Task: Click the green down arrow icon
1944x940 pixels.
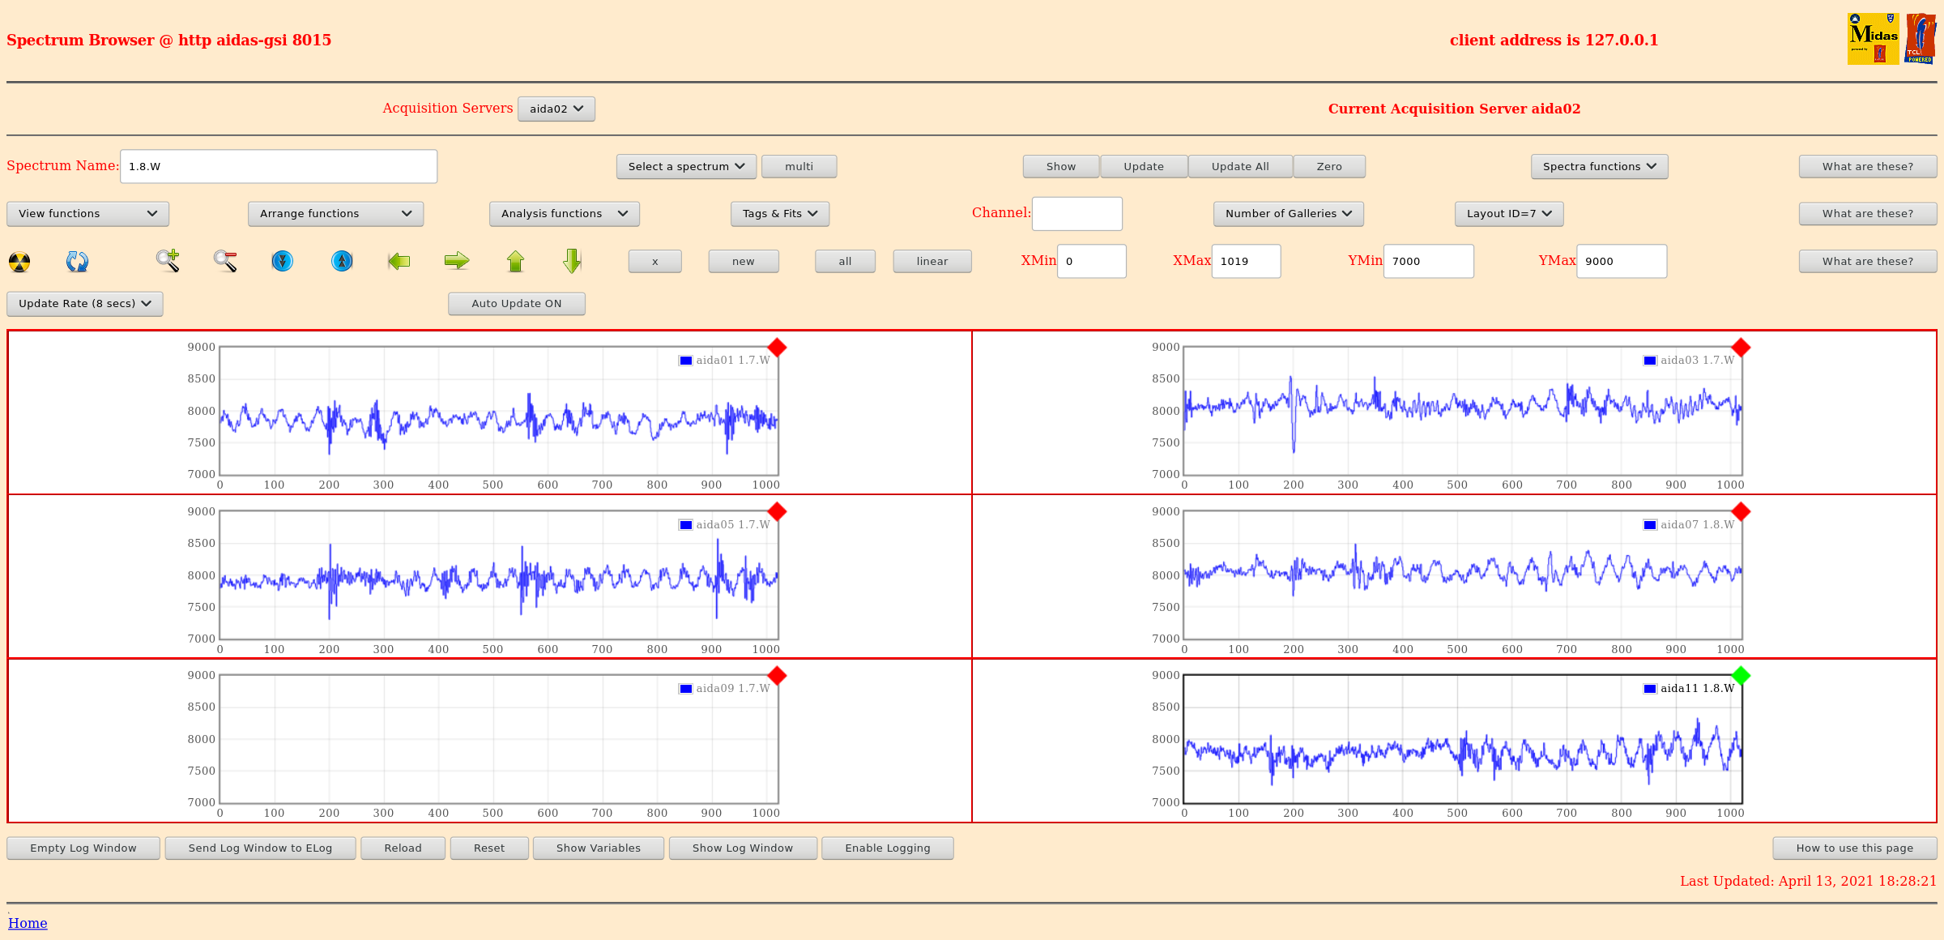Action: click(x=572, y=261)
